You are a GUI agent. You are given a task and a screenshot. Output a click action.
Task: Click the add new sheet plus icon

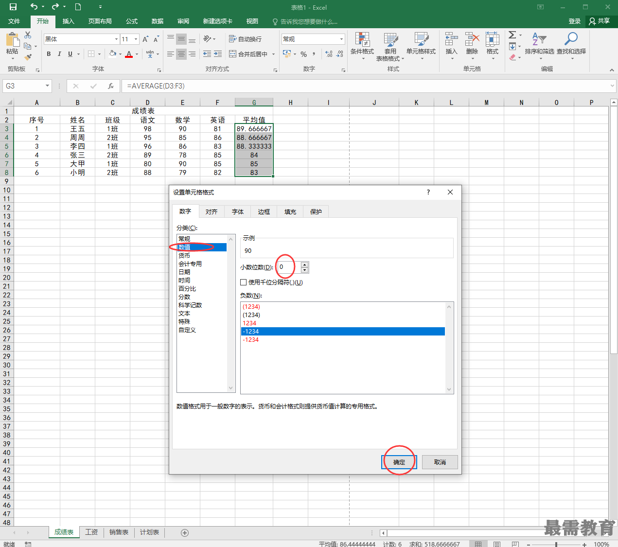(185, 533)
